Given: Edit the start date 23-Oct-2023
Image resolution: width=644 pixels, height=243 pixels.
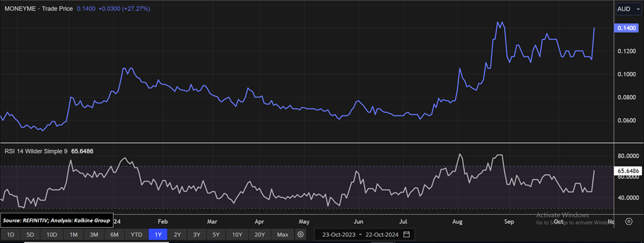Looking at the screenshot, I should [338, 235].
